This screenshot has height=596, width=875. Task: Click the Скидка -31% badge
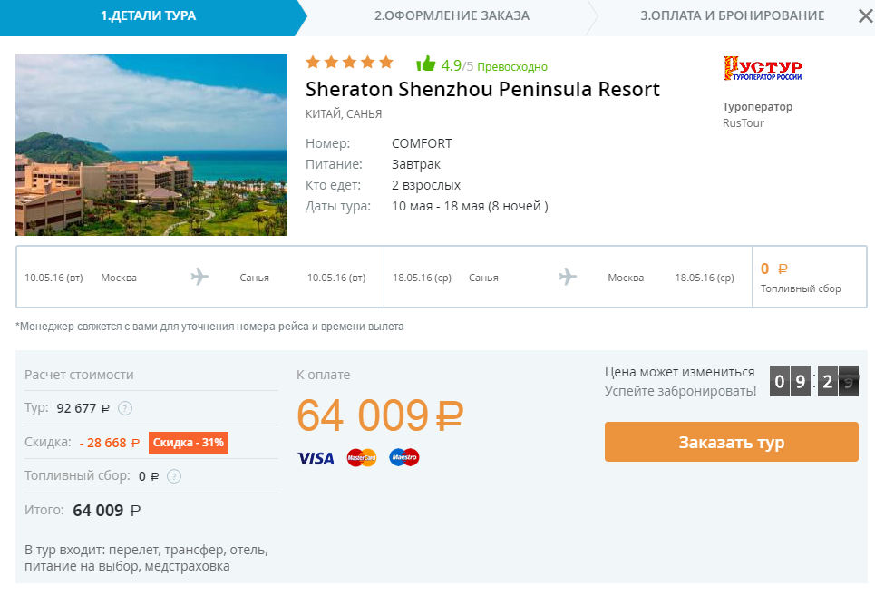(x=189, y=443)
